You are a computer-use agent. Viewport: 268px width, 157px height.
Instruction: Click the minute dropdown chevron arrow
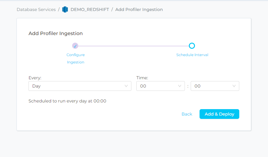pyautogui.click(x=234, y=86)
